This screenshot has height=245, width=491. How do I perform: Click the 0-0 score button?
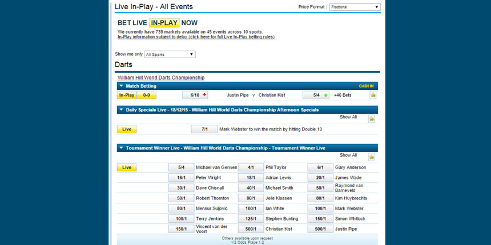click(x=146, y=95)
